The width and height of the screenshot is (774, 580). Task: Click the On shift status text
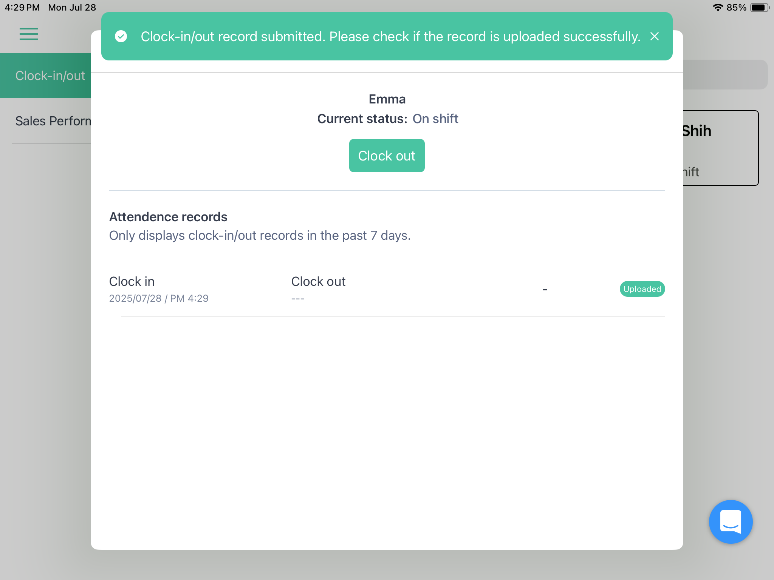(435, 119)
